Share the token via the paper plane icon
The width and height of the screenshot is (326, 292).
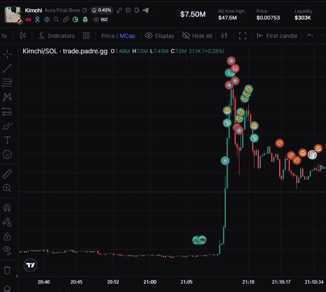[146, 10]
